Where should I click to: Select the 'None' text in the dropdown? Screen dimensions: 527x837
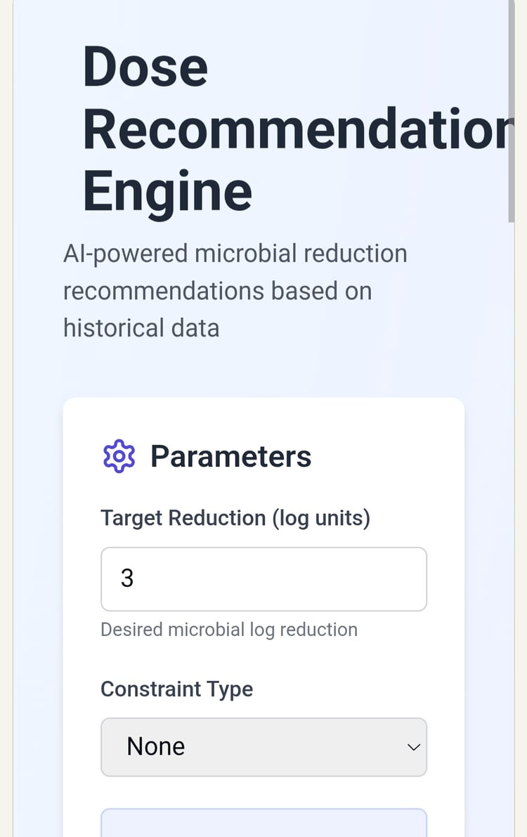click(156, 746)
